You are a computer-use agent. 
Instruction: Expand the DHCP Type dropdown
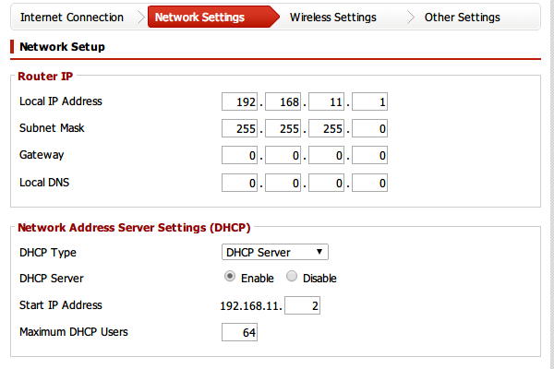point(276,252)
